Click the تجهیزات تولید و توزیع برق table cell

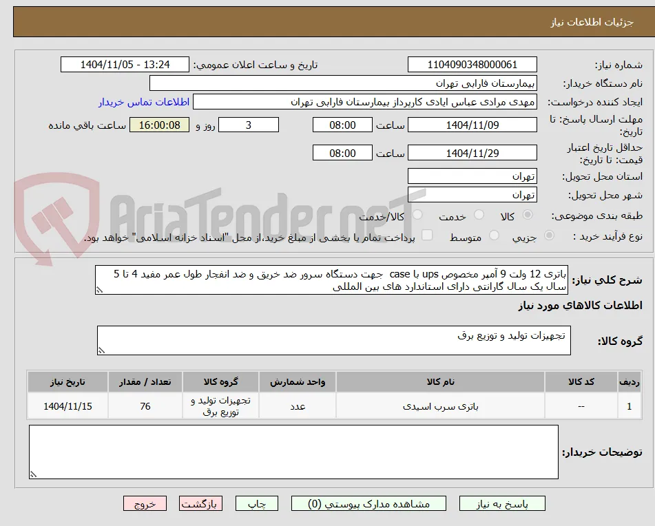tap(220, 406)
